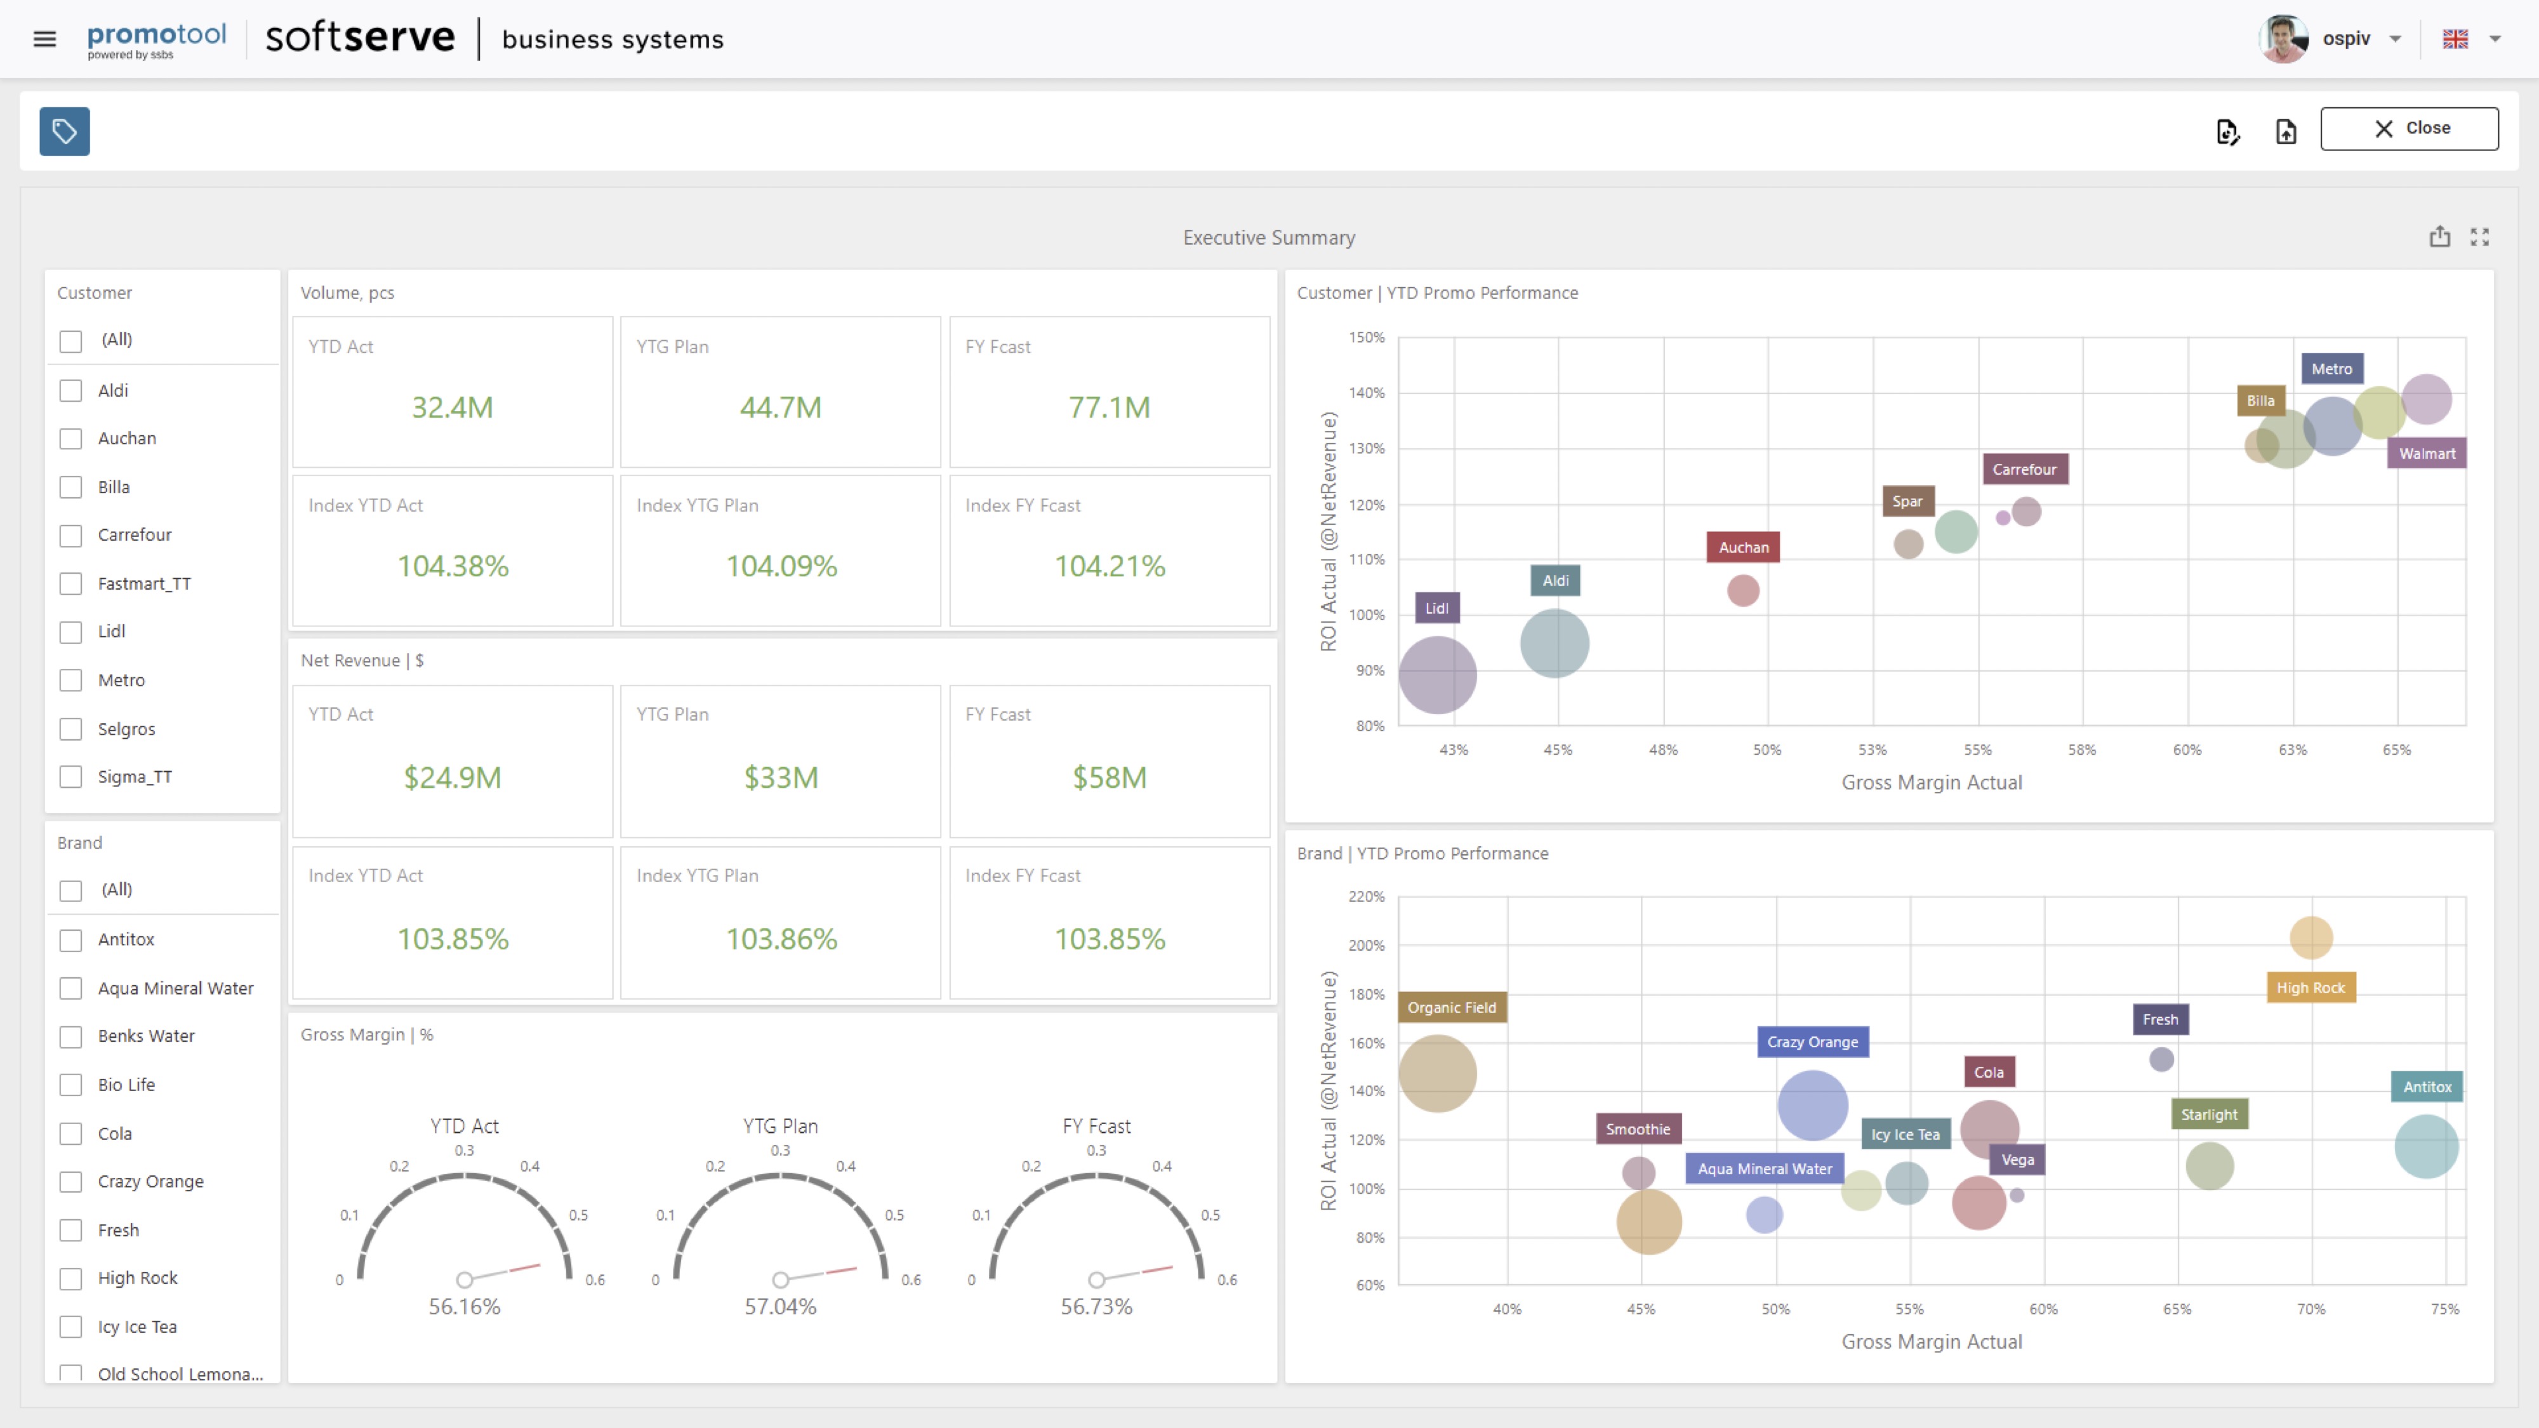Share the Executive Summary dashboard
Screen dimensions: 2539x1428
click(2439, 237)
